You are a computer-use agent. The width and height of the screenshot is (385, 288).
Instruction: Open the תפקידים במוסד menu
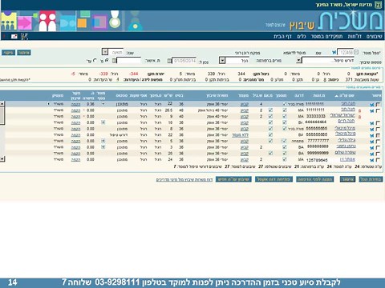(x=326, y=36)
